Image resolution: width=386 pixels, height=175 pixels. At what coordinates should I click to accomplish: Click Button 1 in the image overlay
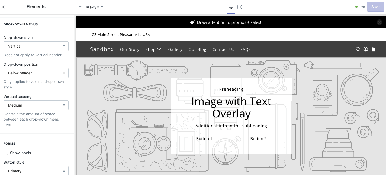[204, 138]
